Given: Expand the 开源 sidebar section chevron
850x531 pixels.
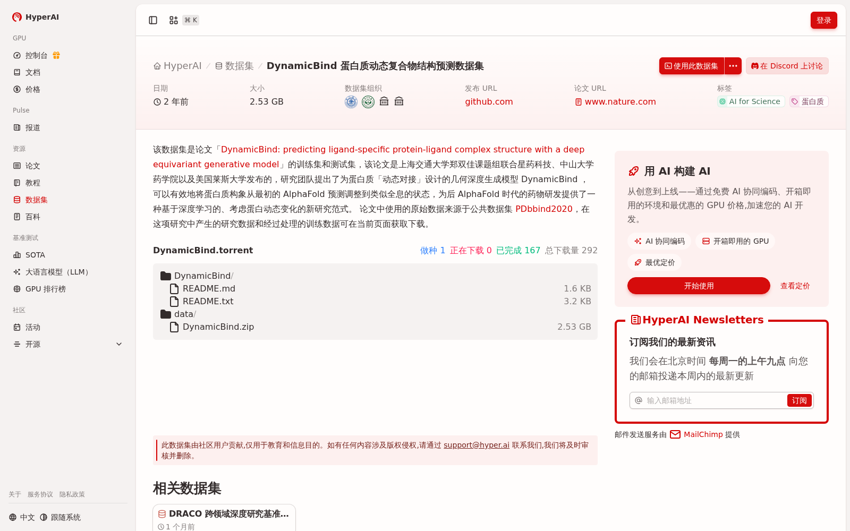Looking at the screenshot, I should pyautogui.click(x=119, y=344).
